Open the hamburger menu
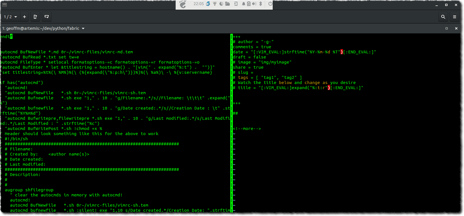The height and width of the screenshot is (216, 464). [x=455, y=17]
